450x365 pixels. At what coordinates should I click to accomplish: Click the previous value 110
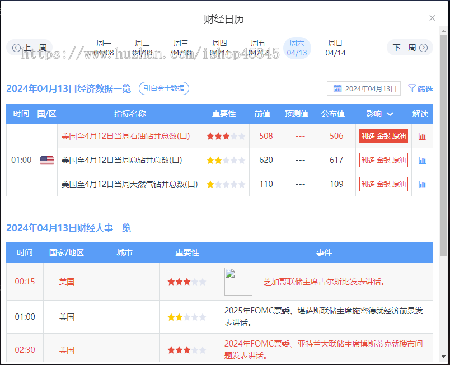[x=266, y=184]
